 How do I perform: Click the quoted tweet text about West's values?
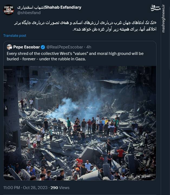click(x=75, y=56)
